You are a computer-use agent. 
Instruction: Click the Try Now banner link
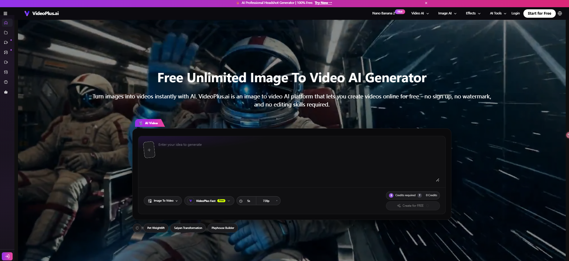click(323, 3)
